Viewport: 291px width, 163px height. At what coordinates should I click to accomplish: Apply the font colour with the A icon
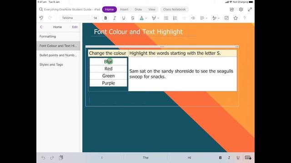pyautogui.click(x=141, y=18)
